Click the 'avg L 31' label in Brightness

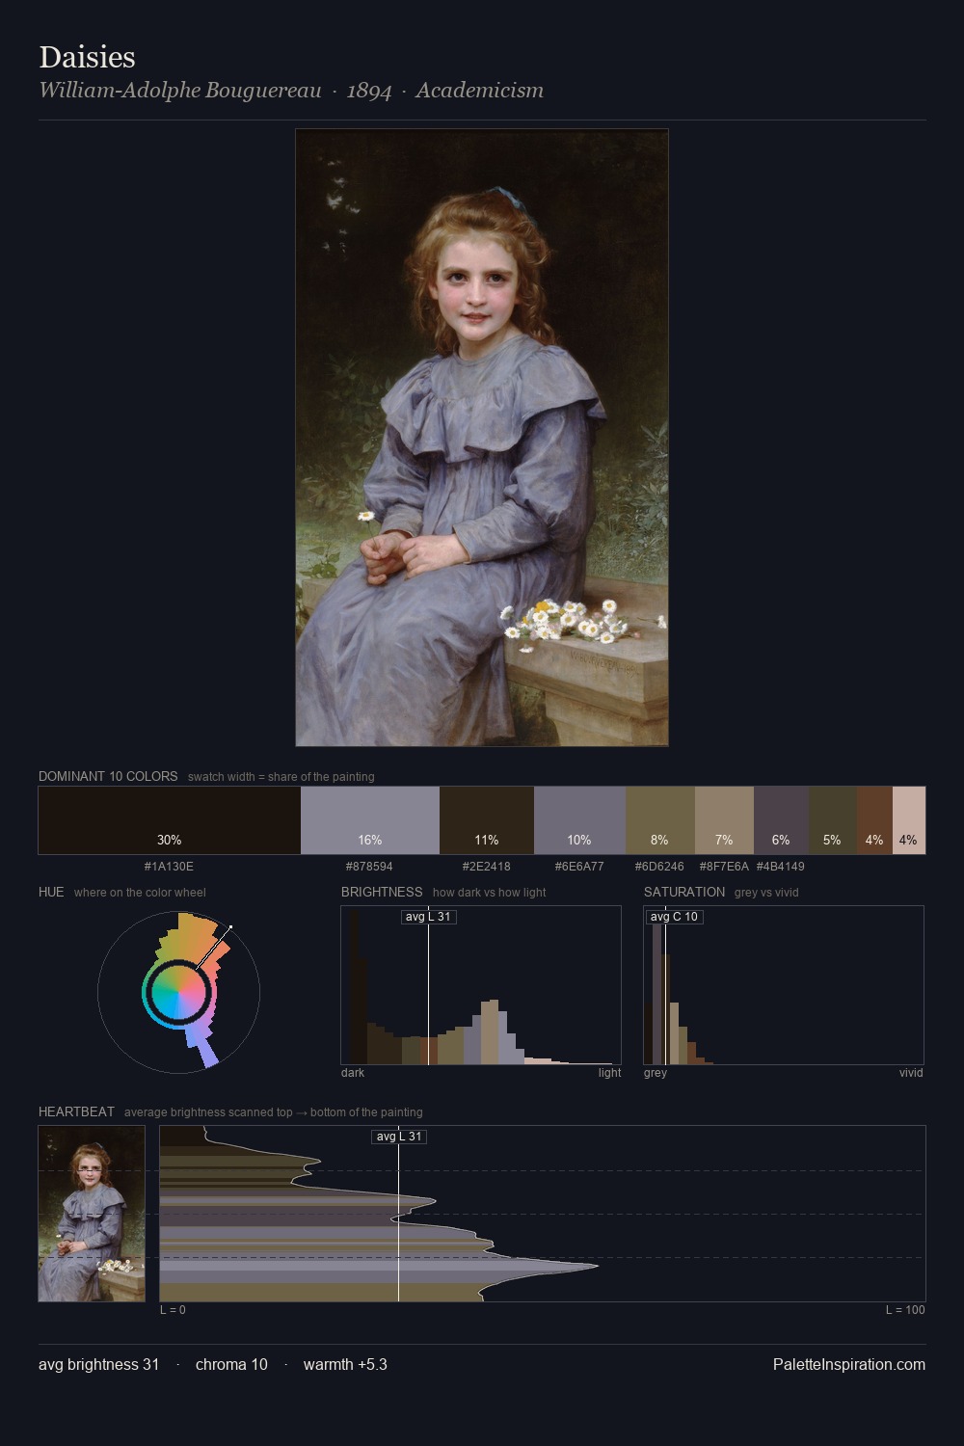pos(428,917)
